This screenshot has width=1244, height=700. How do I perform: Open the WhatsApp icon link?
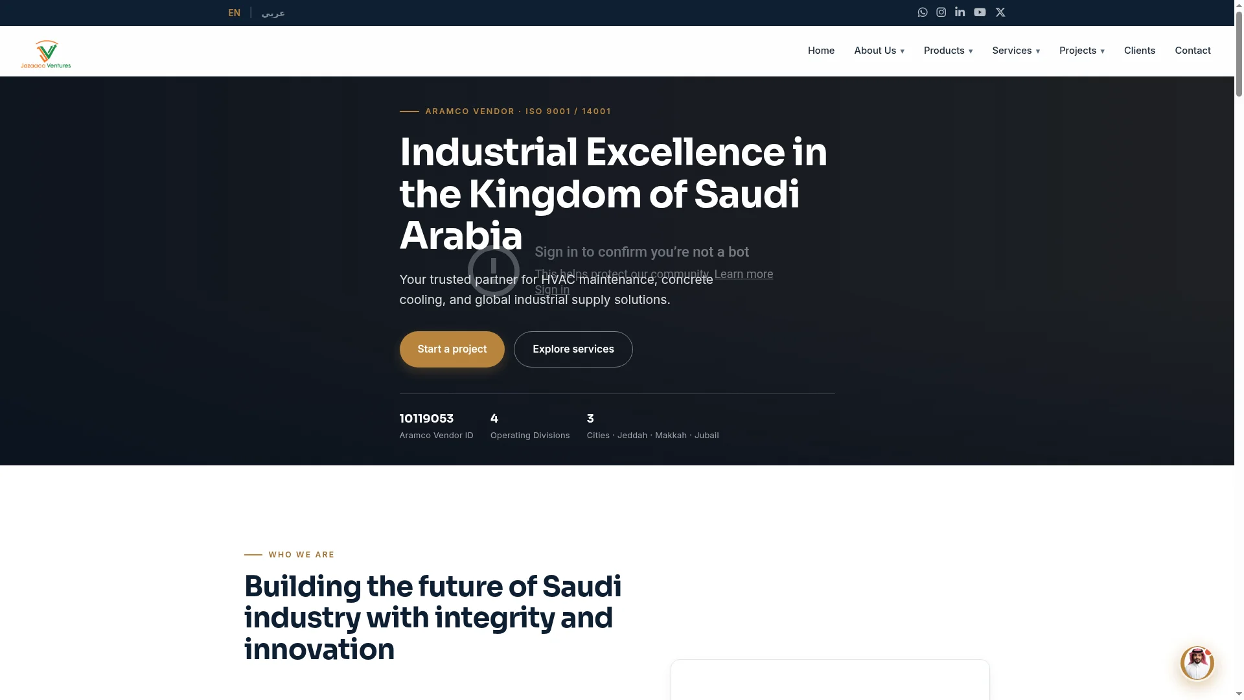point(923,12)
